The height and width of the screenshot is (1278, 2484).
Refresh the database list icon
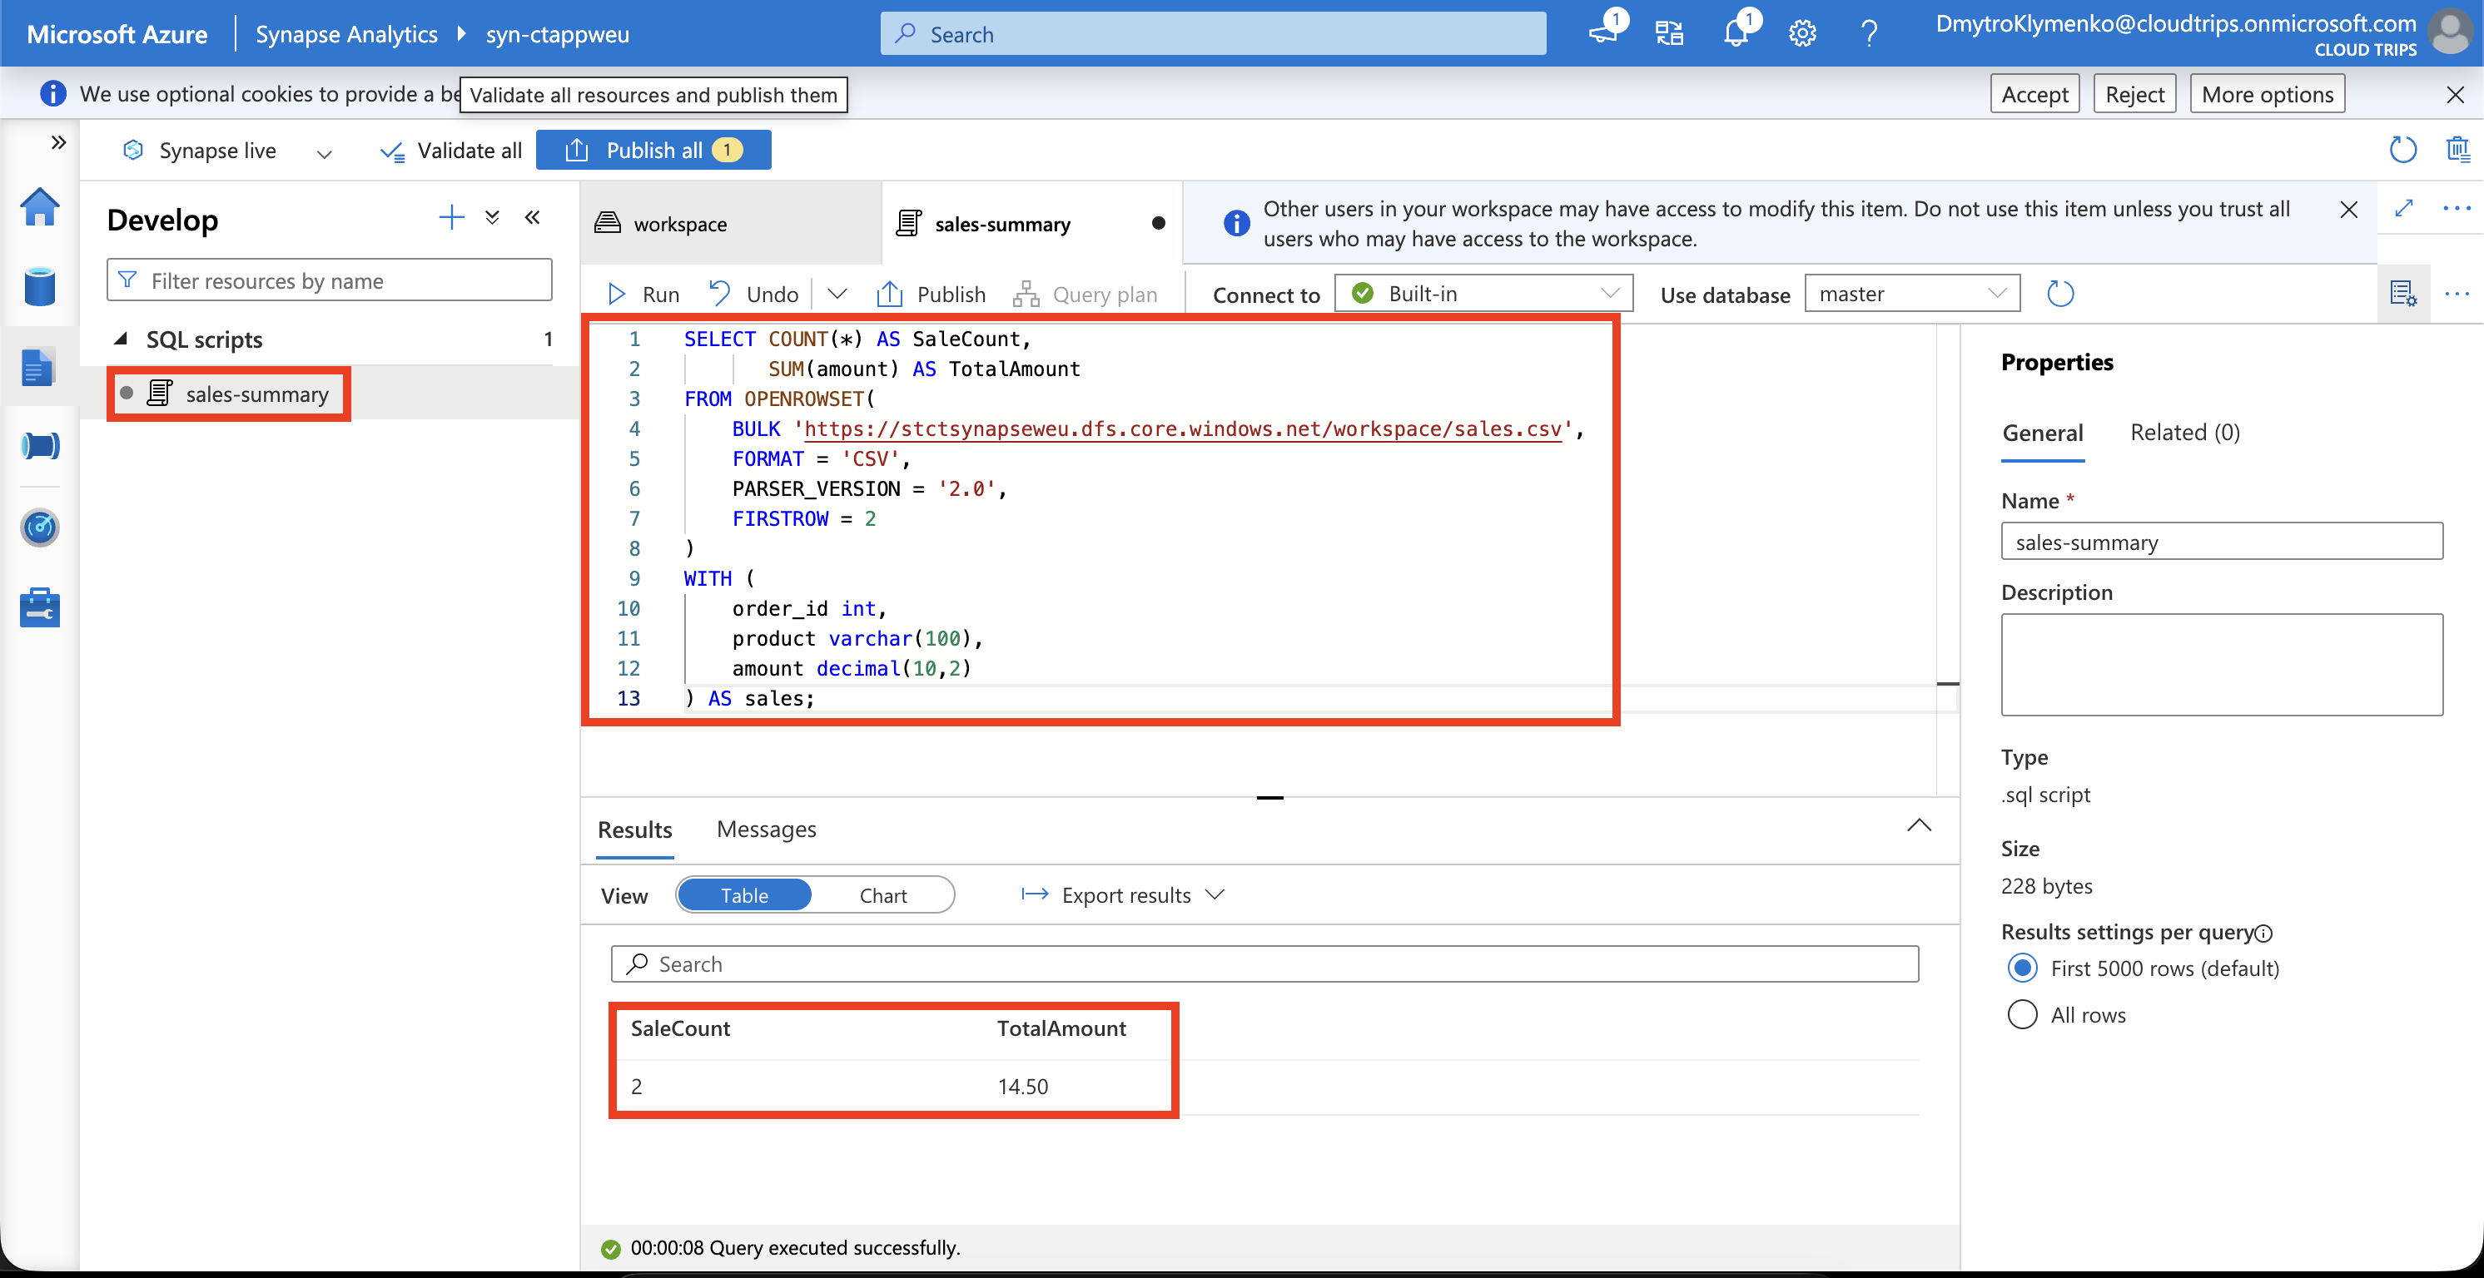click(x=2059, y=294)
